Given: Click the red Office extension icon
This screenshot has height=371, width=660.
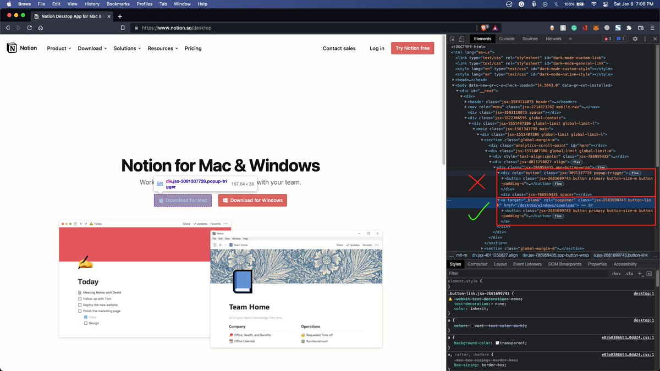Looking at the screenshot, I should click(585, 28).
